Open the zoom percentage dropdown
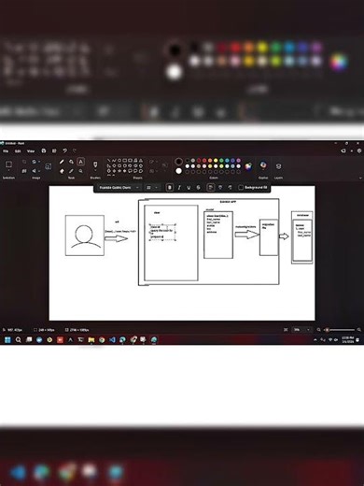364x486 pixels. [x=302, y=330]
